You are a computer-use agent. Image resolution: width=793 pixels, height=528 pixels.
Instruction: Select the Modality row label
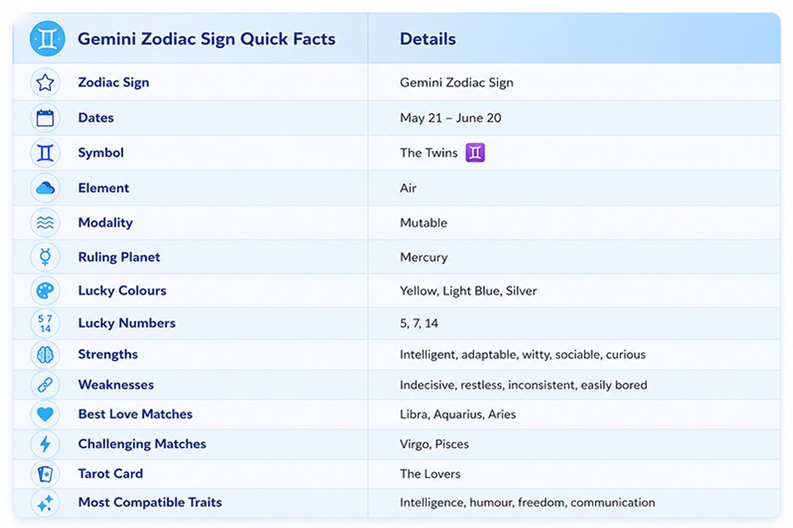tap(106, 222)
